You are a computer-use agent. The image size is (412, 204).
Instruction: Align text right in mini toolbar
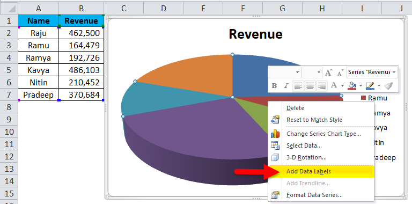(322, 85)
